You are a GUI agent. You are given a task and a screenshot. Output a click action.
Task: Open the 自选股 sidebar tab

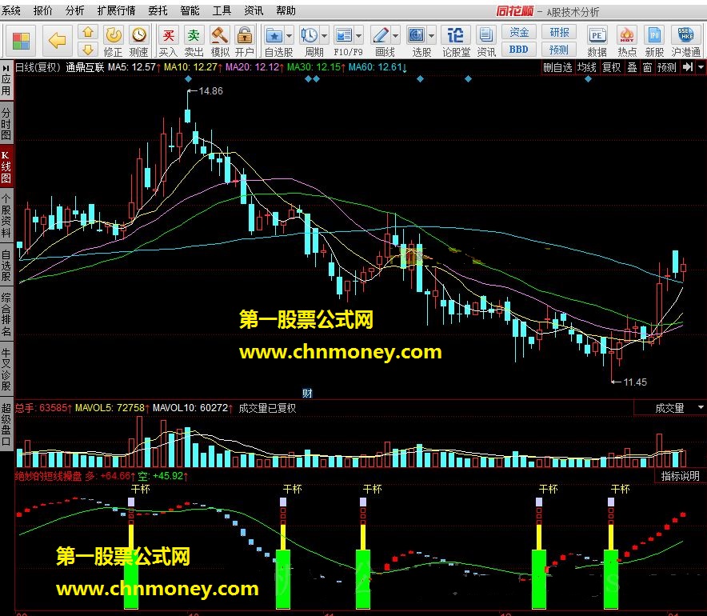pyautogui.click(x=6, y=265)
